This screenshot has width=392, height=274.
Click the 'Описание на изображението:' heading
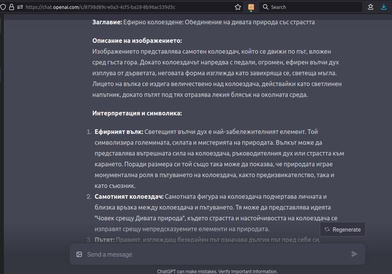(x=137, y=41)
